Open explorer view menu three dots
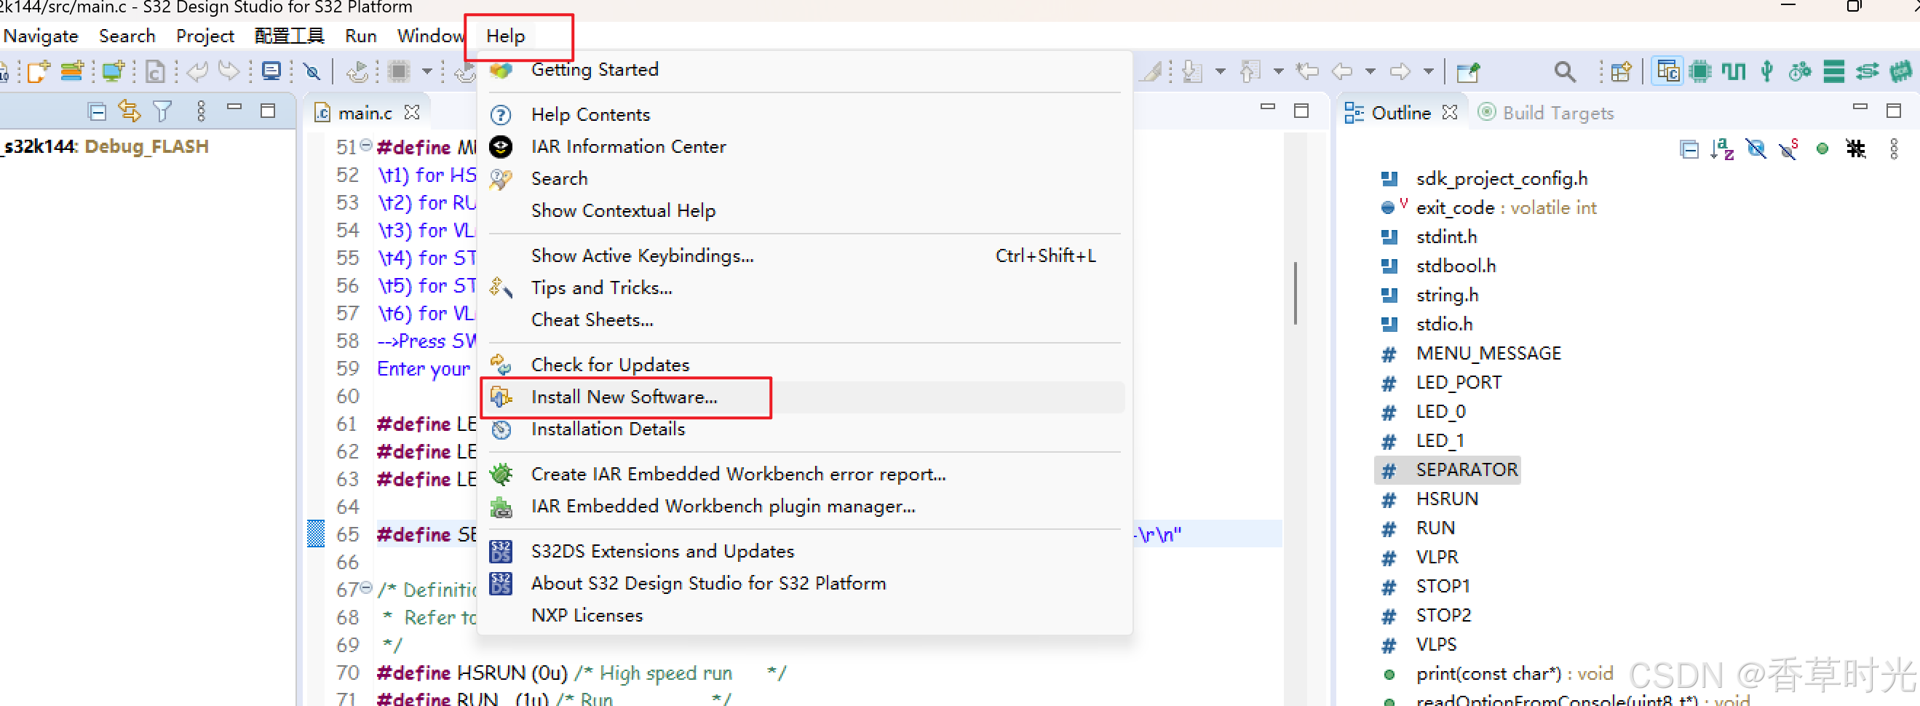Viewport: 1920px width, 706px height. (x=200, y=112)
